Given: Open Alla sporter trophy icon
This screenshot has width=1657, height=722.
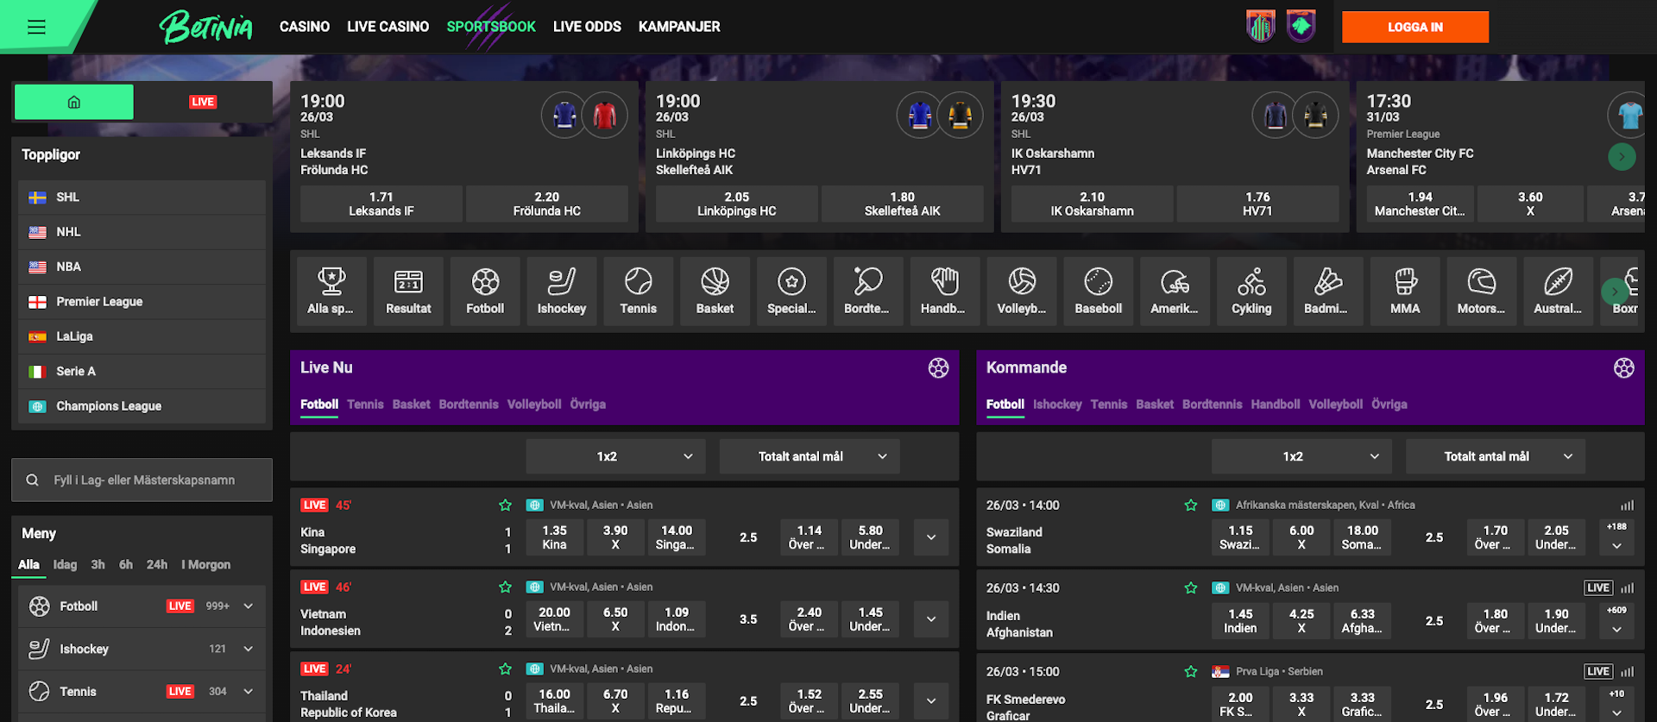Looking at the screenshot, I should pyautogui.click(x=331, y=291).
